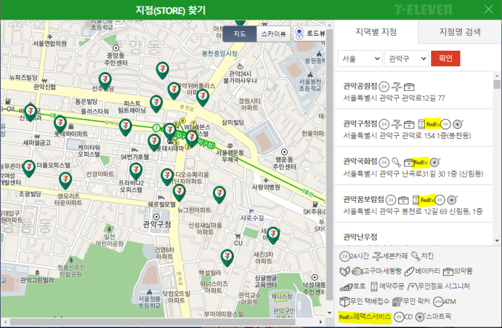This screenshot has width=502, height=328.
Task: Switch map to 스카이뷰
Action: [273, 34]
